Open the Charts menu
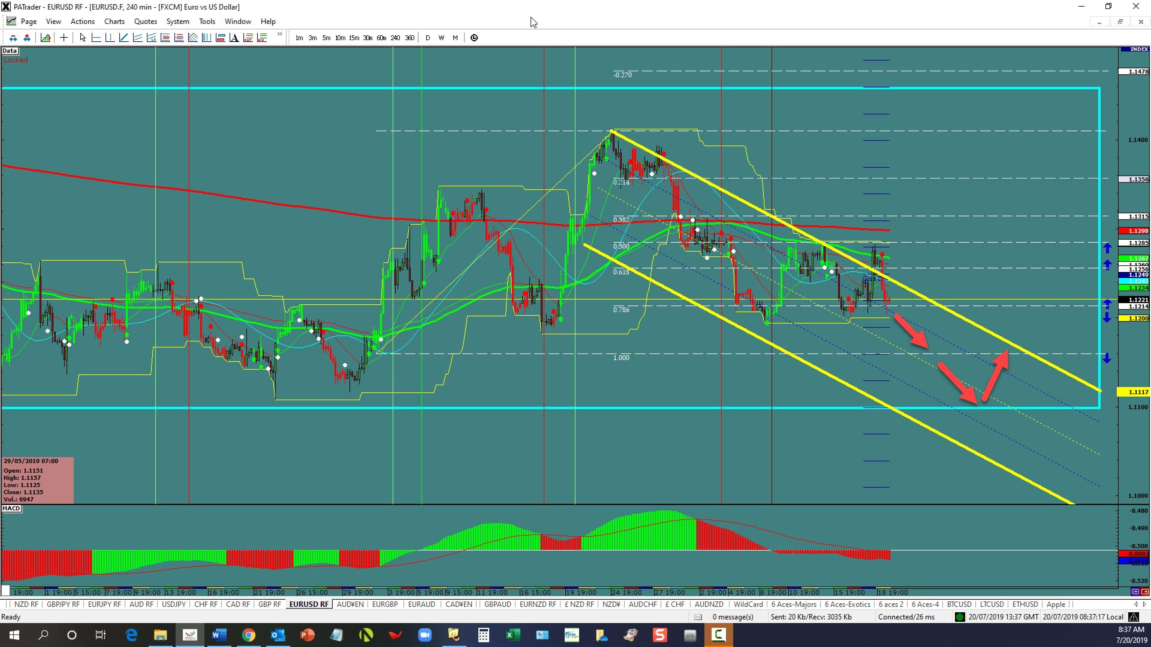 115,22
